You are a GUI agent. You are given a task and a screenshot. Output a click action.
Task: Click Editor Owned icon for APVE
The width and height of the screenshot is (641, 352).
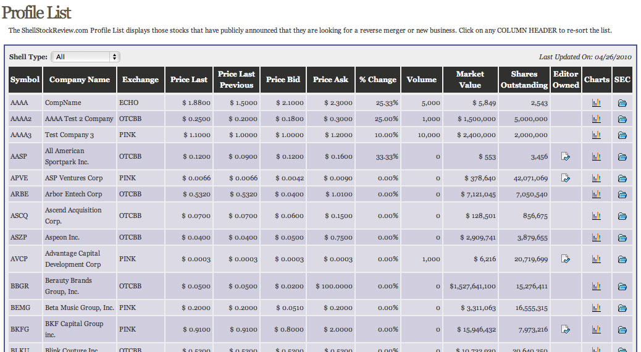click(566, 178)
